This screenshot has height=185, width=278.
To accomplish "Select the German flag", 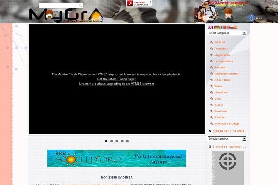I will [217, 27].
